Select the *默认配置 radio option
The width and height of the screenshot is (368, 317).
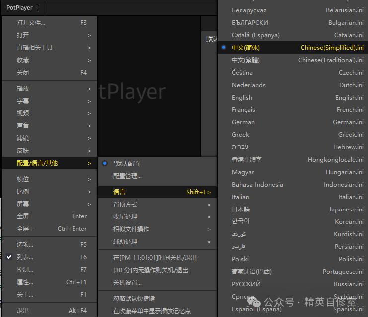[x=126, y=163]
